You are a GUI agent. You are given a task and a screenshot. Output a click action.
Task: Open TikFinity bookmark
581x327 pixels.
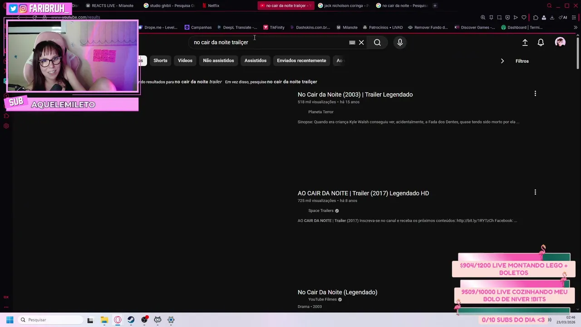[274, 27]
